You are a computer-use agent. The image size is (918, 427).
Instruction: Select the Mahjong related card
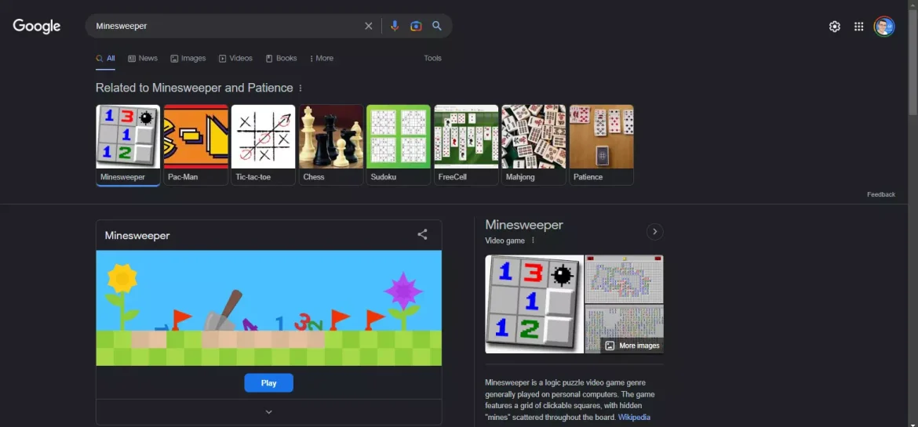(534, 145)
